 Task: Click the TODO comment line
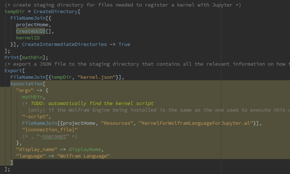click(89, 104)
